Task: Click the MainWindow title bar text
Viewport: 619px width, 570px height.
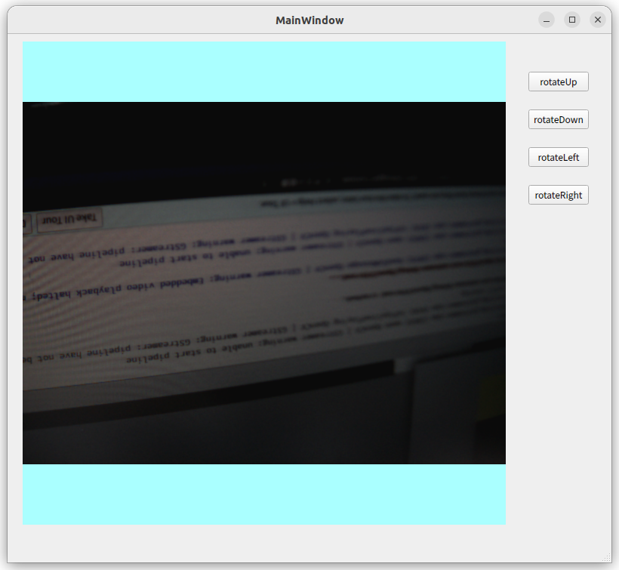Action: 309,20
